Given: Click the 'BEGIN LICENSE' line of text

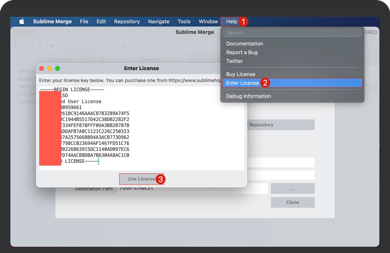Looking at the screenshot, I should [72, 89].
